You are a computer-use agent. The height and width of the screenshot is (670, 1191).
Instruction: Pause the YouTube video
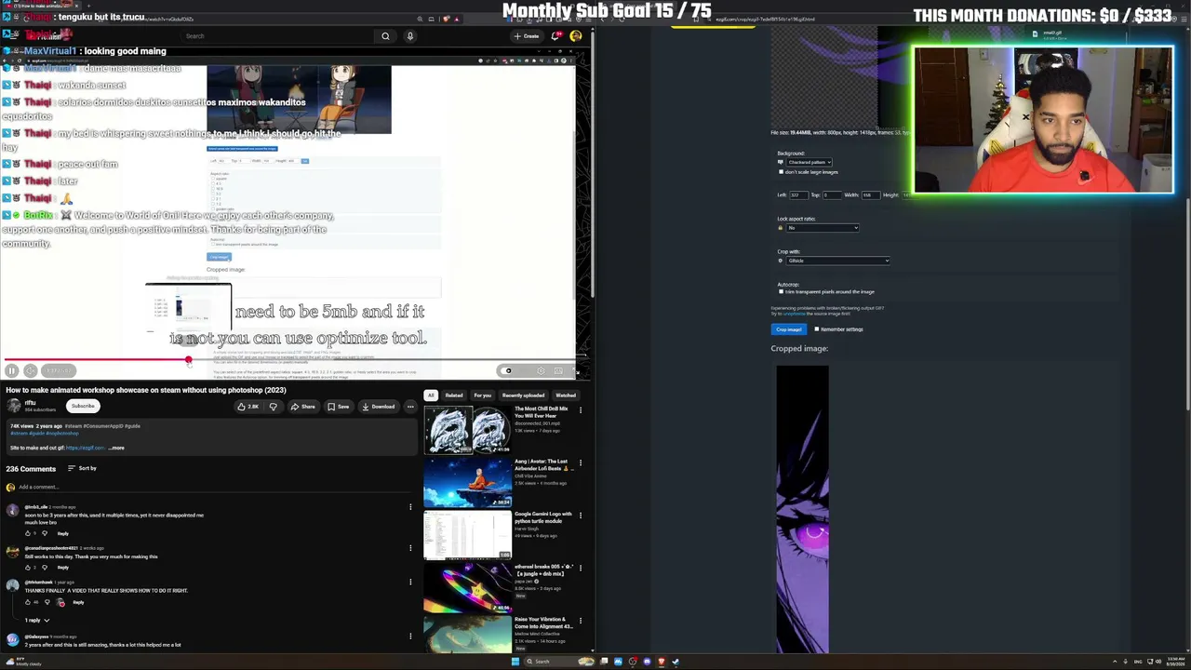(11, 370)
